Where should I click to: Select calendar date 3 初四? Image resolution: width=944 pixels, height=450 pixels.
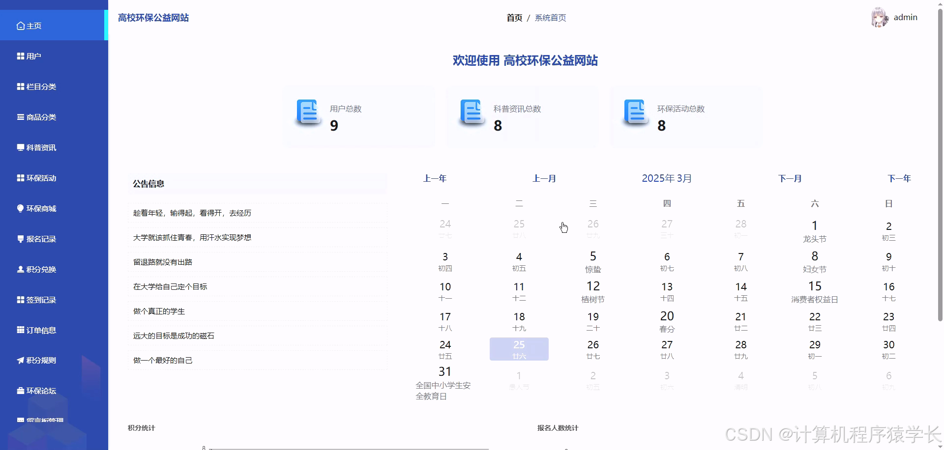[445, 262]
